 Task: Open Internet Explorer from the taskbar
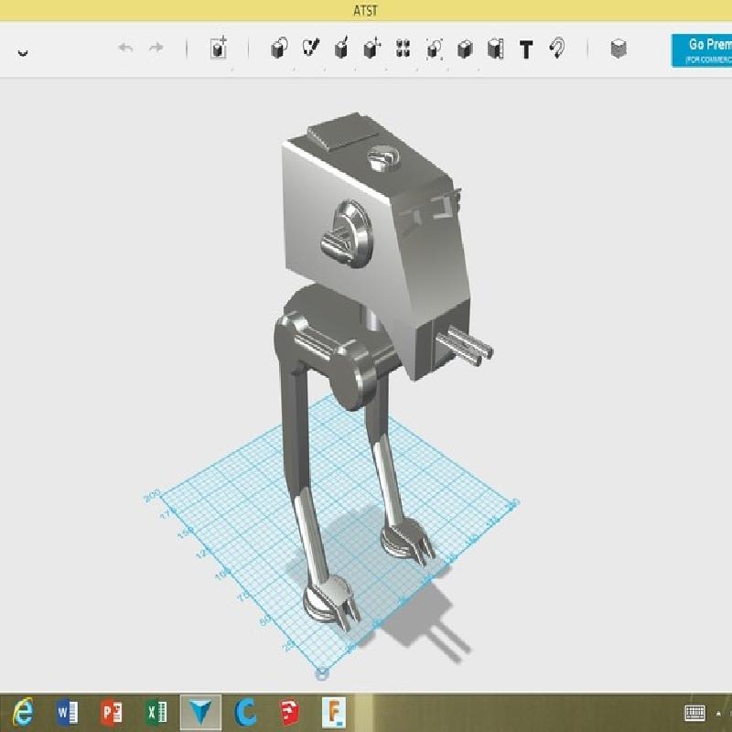23,713
